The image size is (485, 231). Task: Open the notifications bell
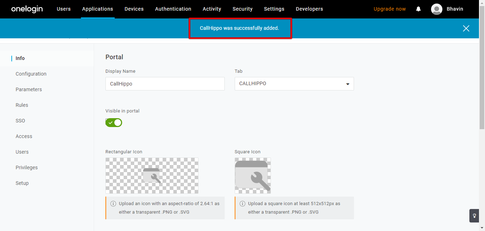[x=418, y=9]
